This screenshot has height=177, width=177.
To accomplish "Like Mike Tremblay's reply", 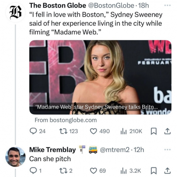I will point(98,171).
